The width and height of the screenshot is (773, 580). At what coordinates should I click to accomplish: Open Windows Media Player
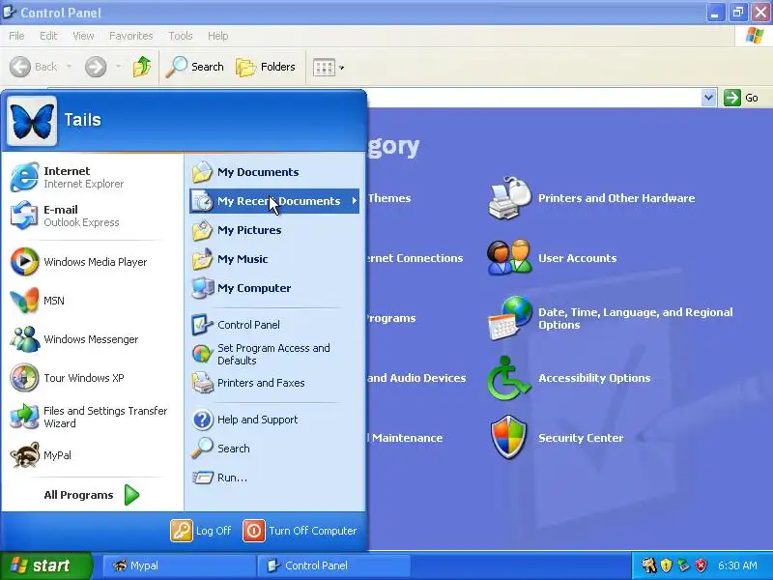[x=91, y=262]
